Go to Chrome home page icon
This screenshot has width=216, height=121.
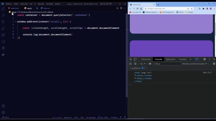pyautogui.click(x=141, y=9)
